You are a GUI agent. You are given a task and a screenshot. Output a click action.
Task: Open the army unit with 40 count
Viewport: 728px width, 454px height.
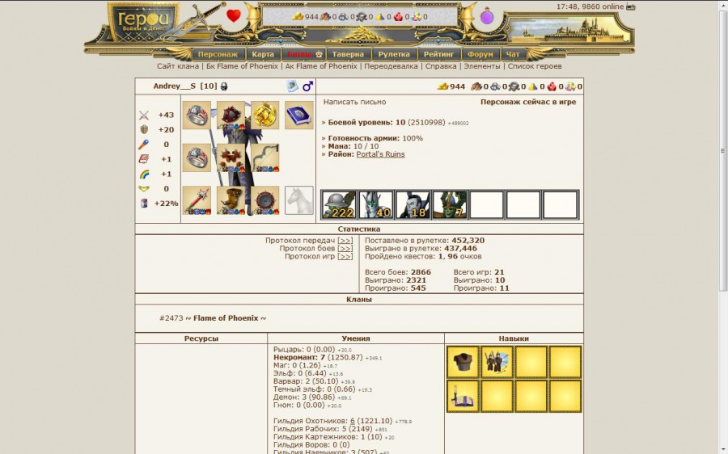[376, 204]
